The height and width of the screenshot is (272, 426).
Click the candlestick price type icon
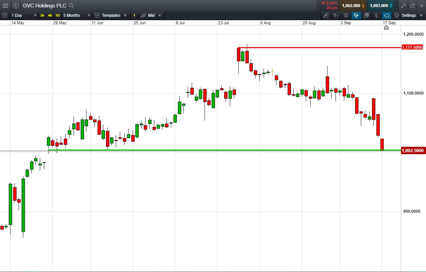[x=143, y=15]
